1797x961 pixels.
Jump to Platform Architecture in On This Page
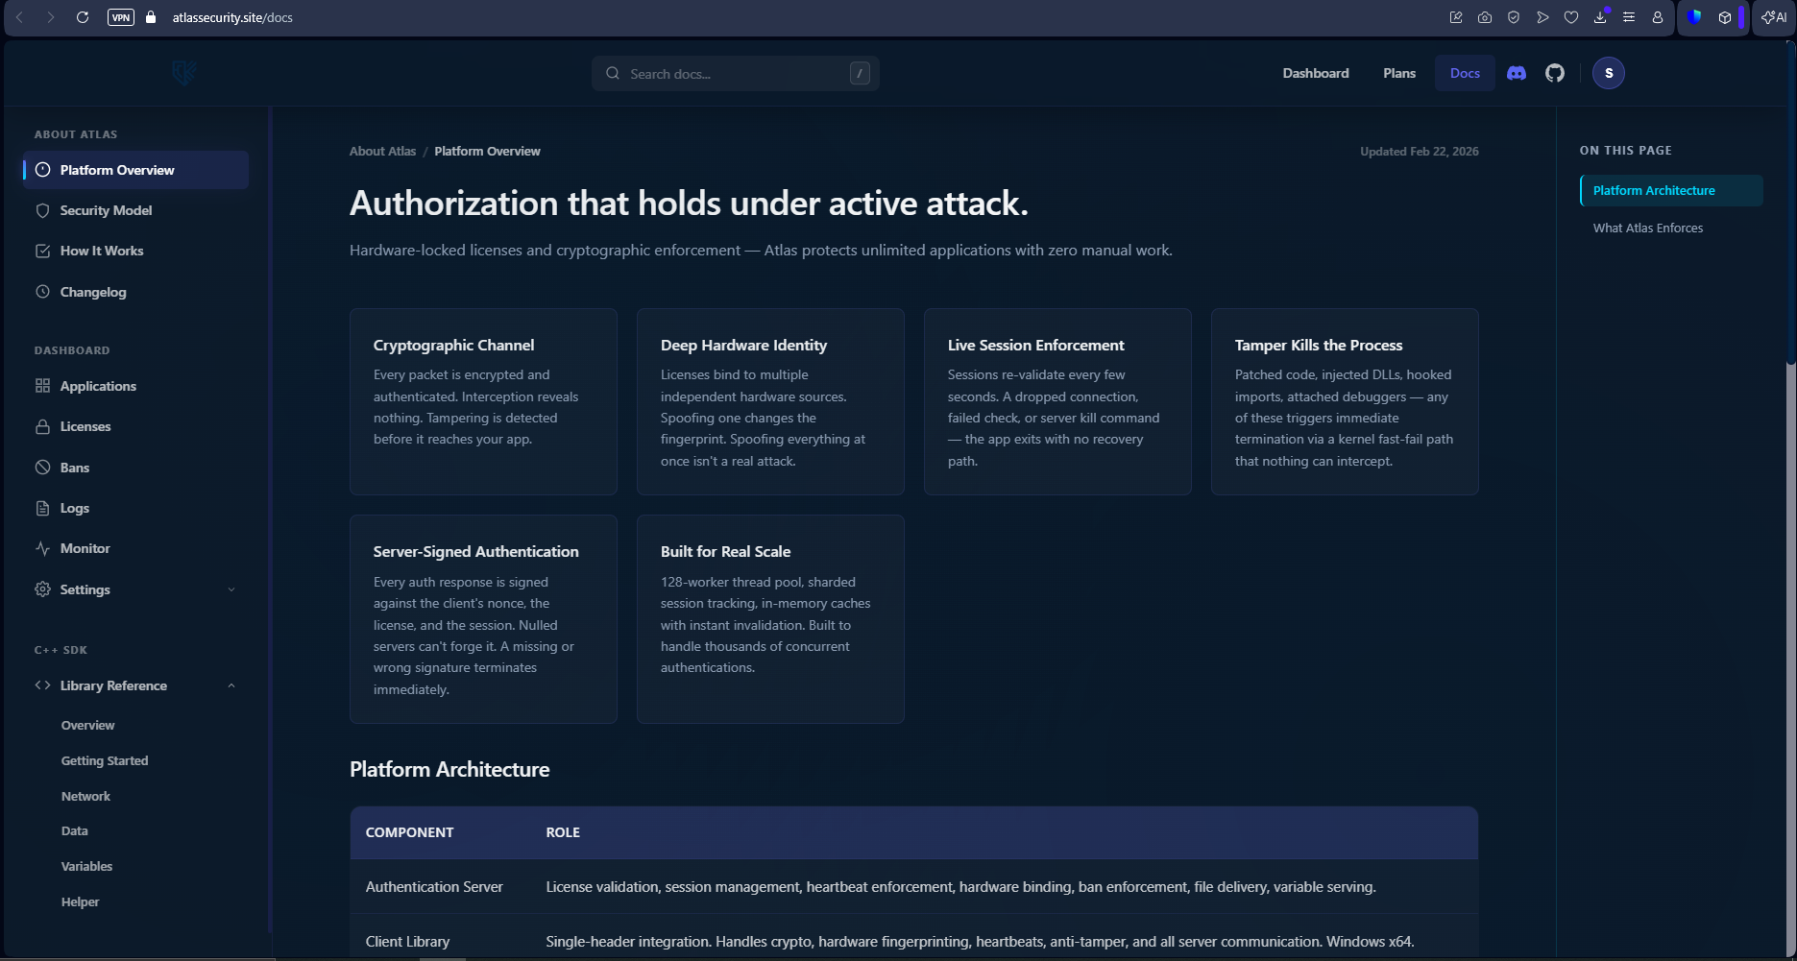1671,190
